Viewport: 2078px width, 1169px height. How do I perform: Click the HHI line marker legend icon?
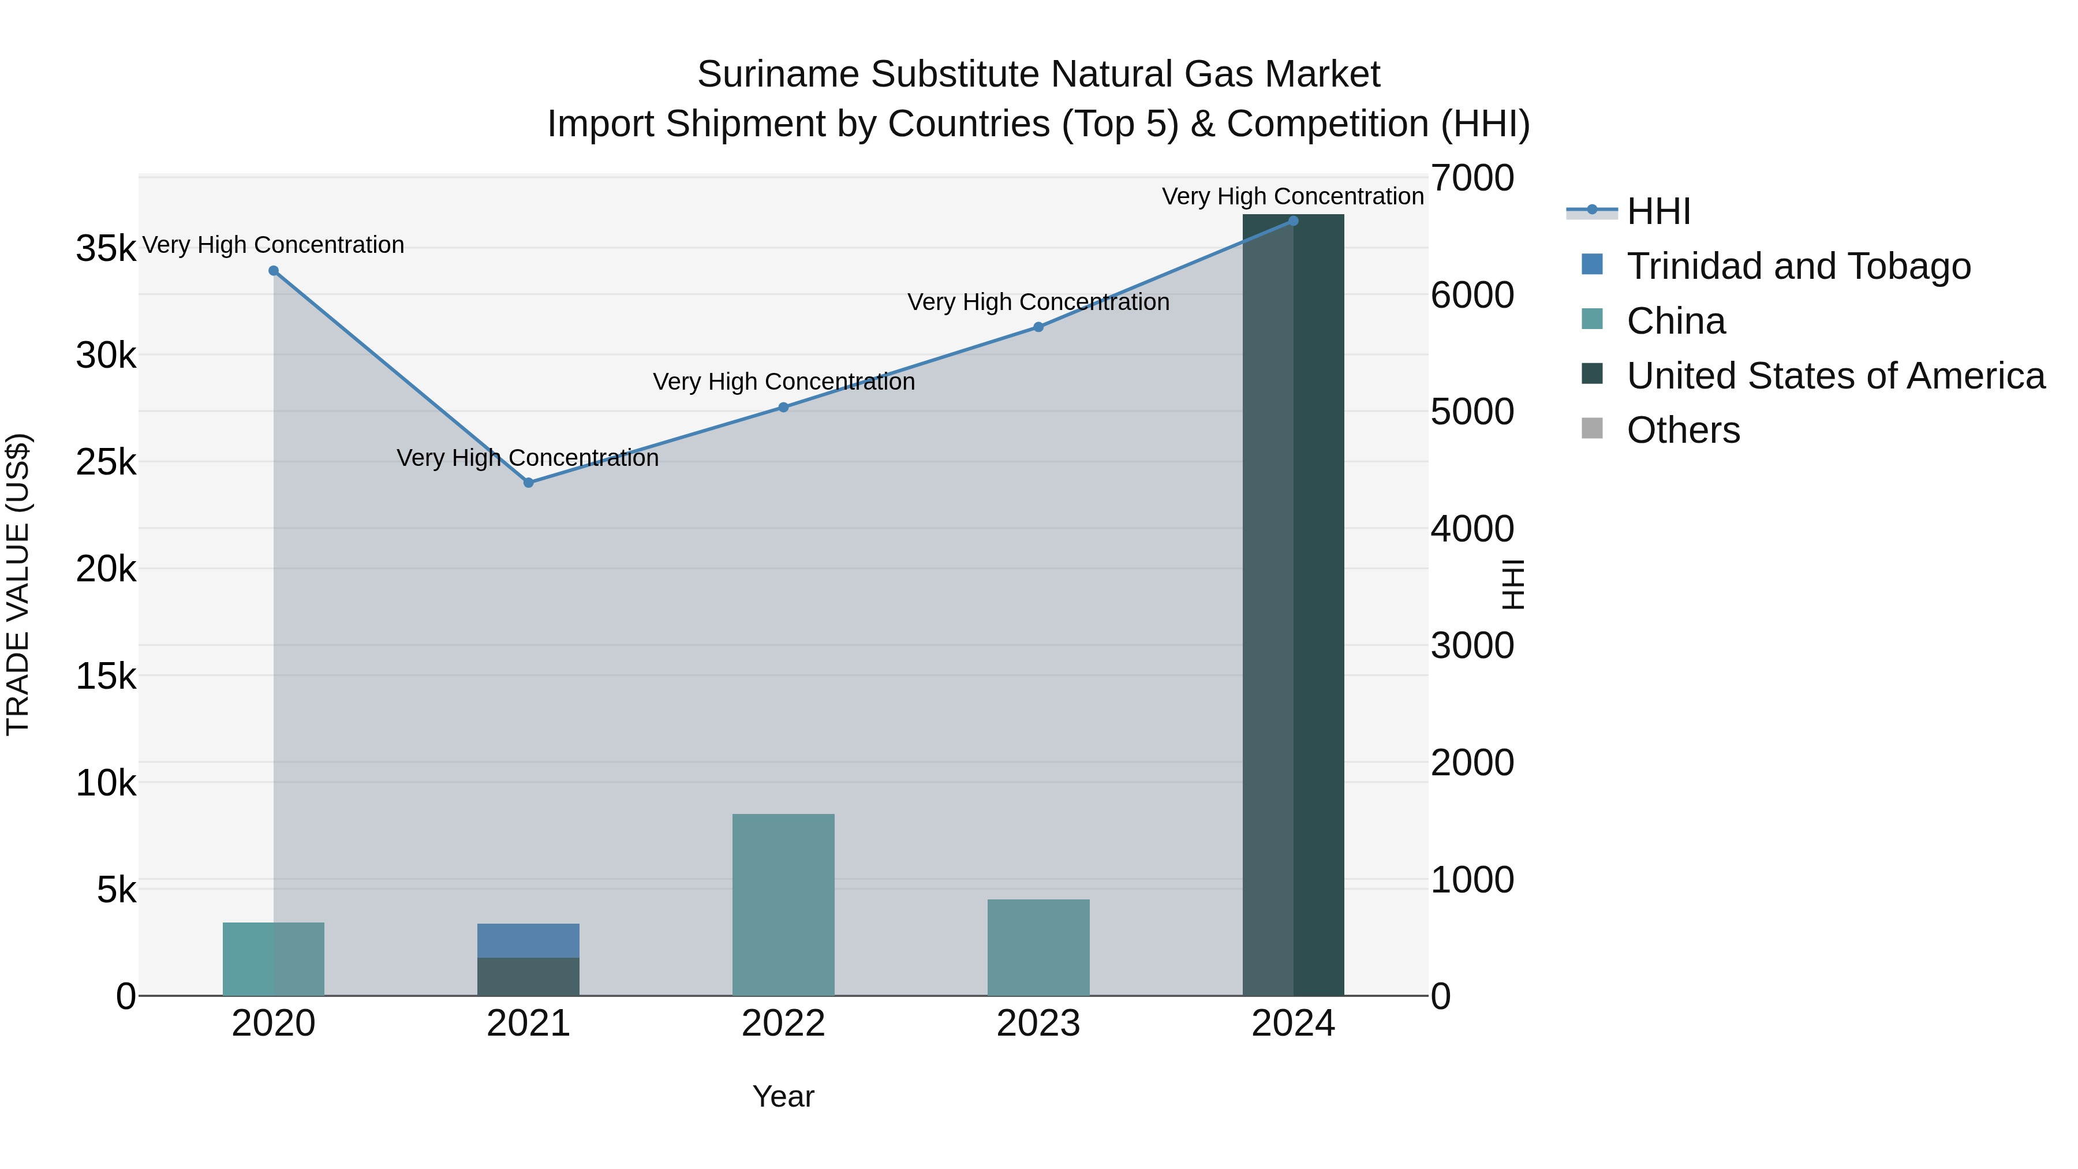pos(1593,210)
